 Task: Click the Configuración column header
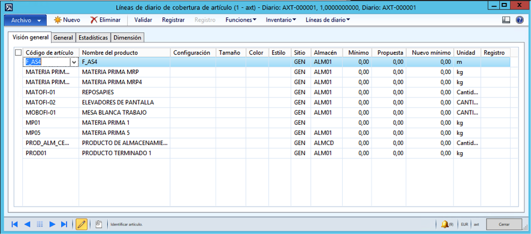193,53
